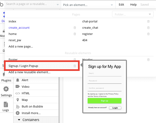This screenshot has width=156, height=123.
Task: Open the Logs document icon
Action: tap(6, 105)
